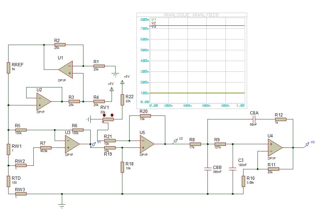Select resistor R7 49.9k

pos(45,148)
